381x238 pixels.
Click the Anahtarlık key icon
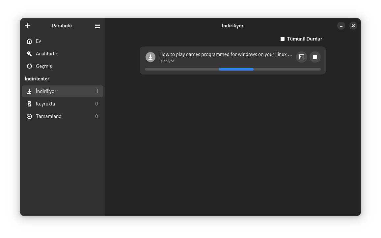(x=29, y=54)
